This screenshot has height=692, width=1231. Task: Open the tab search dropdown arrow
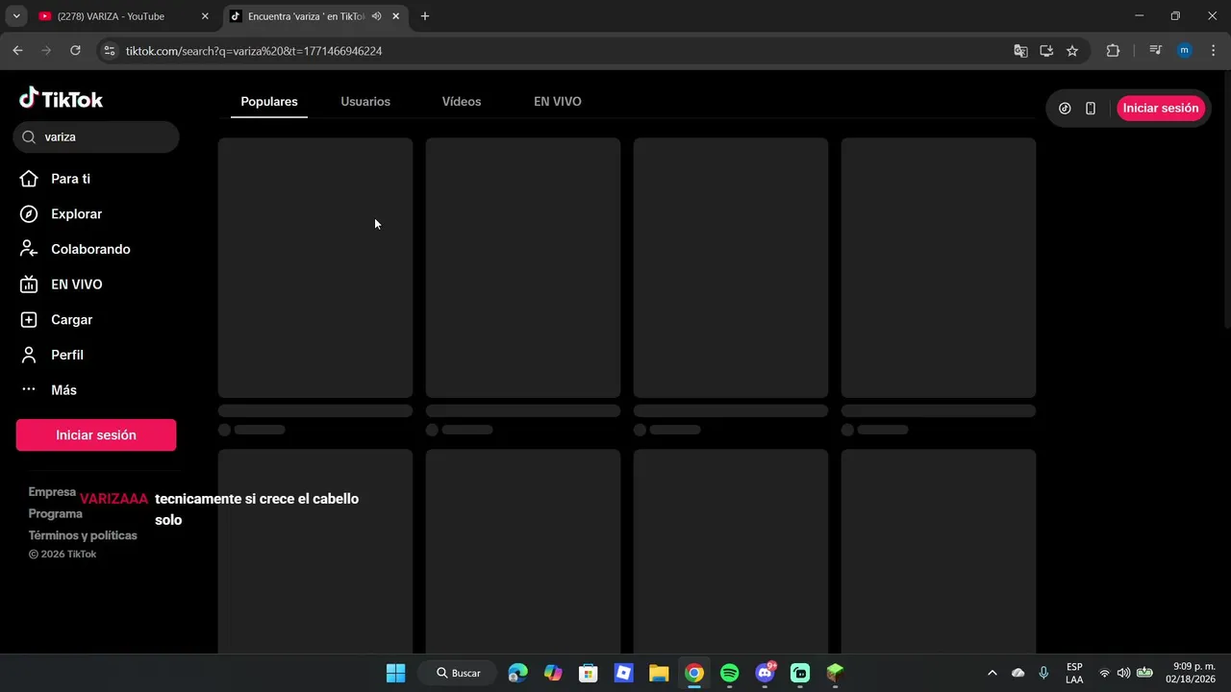tap(16, 16)
